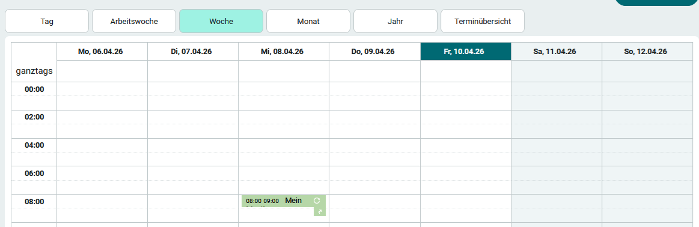Select the Woche view tab

(x=221, y=22)
